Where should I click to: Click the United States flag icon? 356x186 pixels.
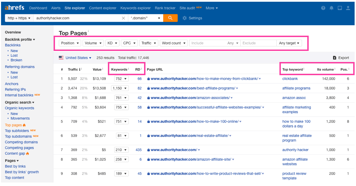point(61,57)
